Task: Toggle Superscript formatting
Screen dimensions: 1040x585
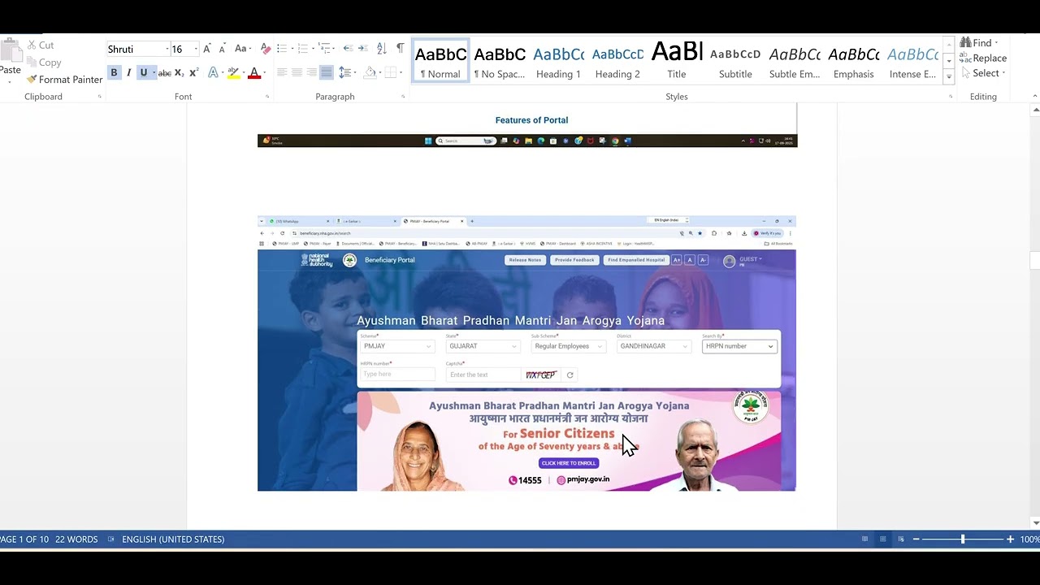Action: pos(193,72)
